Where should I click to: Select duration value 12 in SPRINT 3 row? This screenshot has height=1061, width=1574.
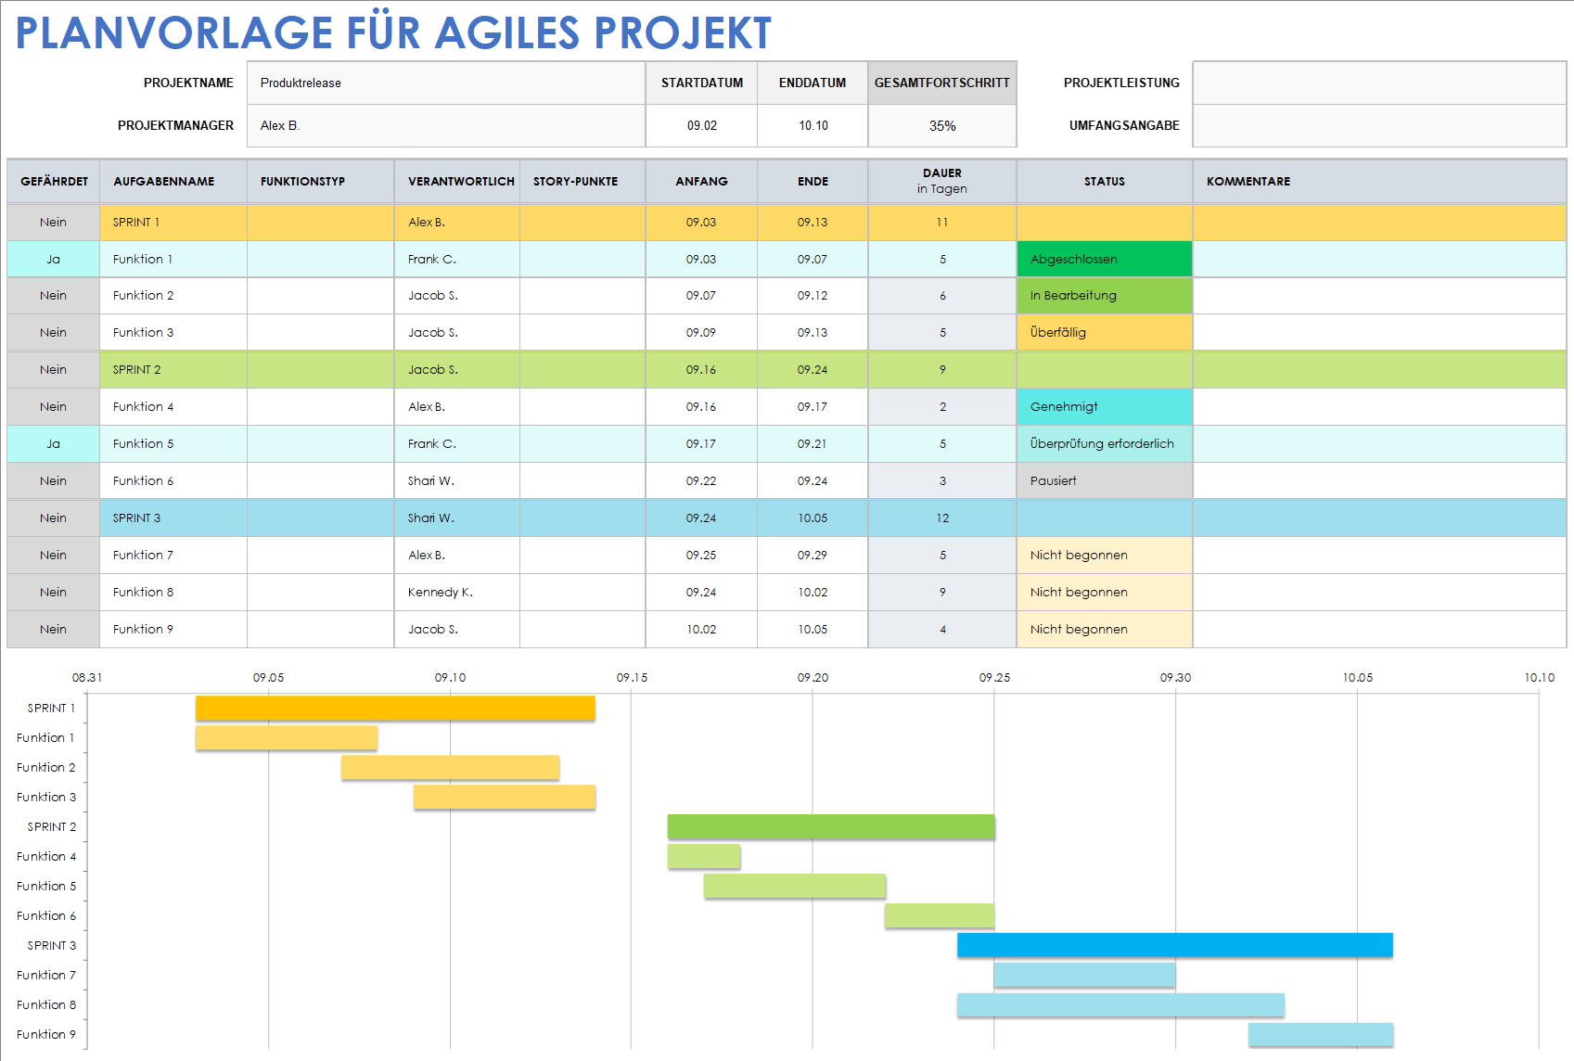[x=942, y=518]
